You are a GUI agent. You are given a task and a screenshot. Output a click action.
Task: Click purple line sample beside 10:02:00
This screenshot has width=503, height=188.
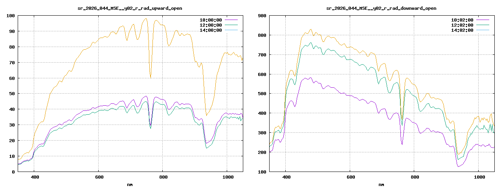483,20
